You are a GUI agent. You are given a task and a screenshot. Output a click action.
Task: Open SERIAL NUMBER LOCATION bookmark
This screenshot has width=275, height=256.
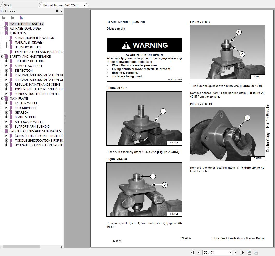(34, 38)
